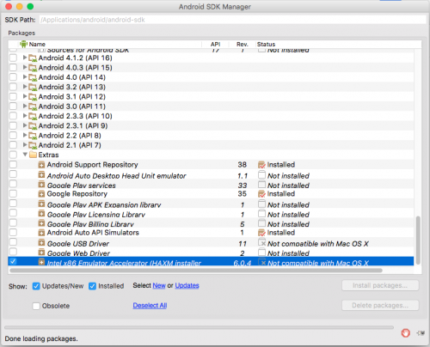430x347 pixels.
Task: Click the Android Auto API Simulators package icon
Action: pyautogui.click(x=41, y=233)
